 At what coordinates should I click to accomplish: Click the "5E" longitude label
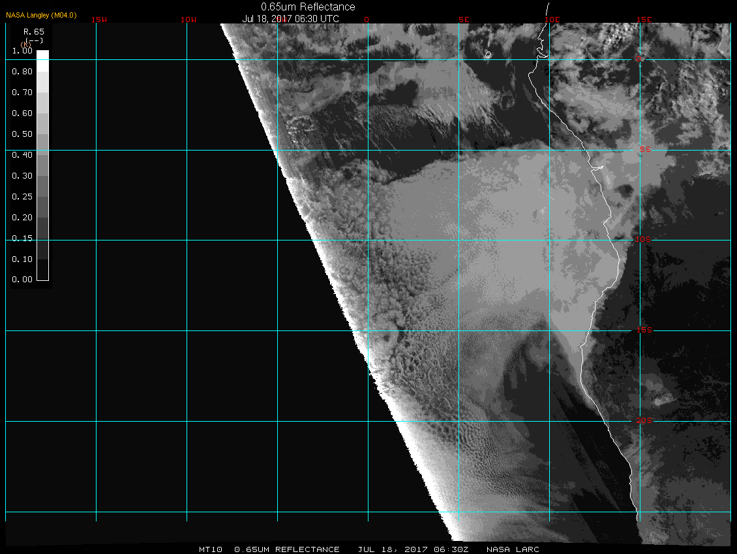(x=464, y=20)
